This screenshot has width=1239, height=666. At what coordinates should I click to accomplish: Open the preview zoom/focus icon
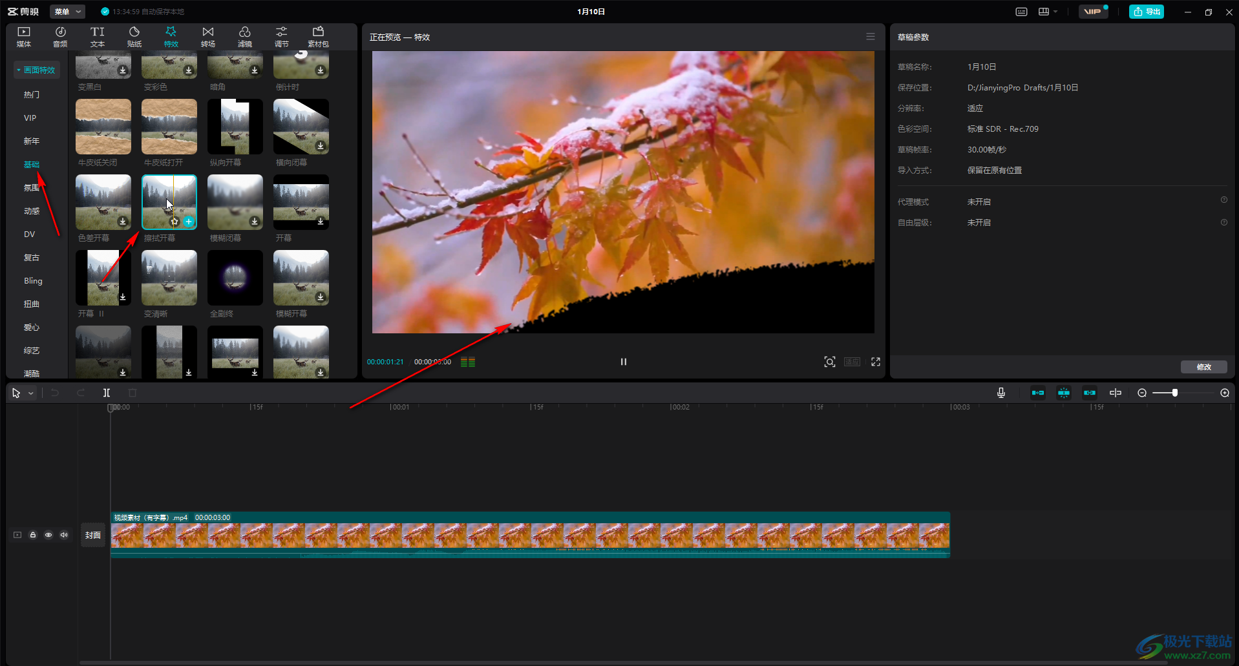[830, 362]
